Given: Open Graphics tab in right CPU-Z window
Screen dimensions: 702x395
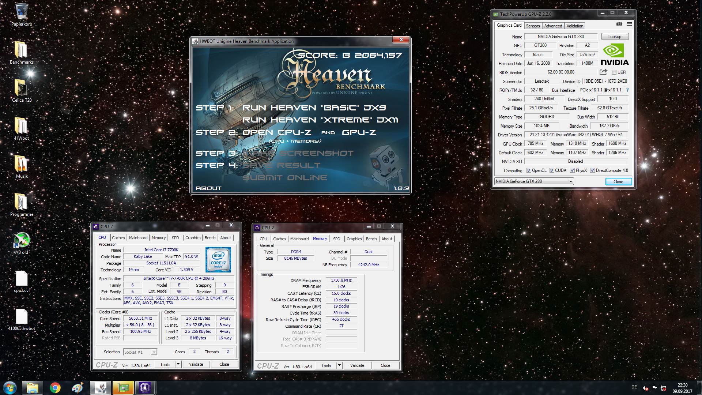Looking at the screenshot, I should (354, 239).
